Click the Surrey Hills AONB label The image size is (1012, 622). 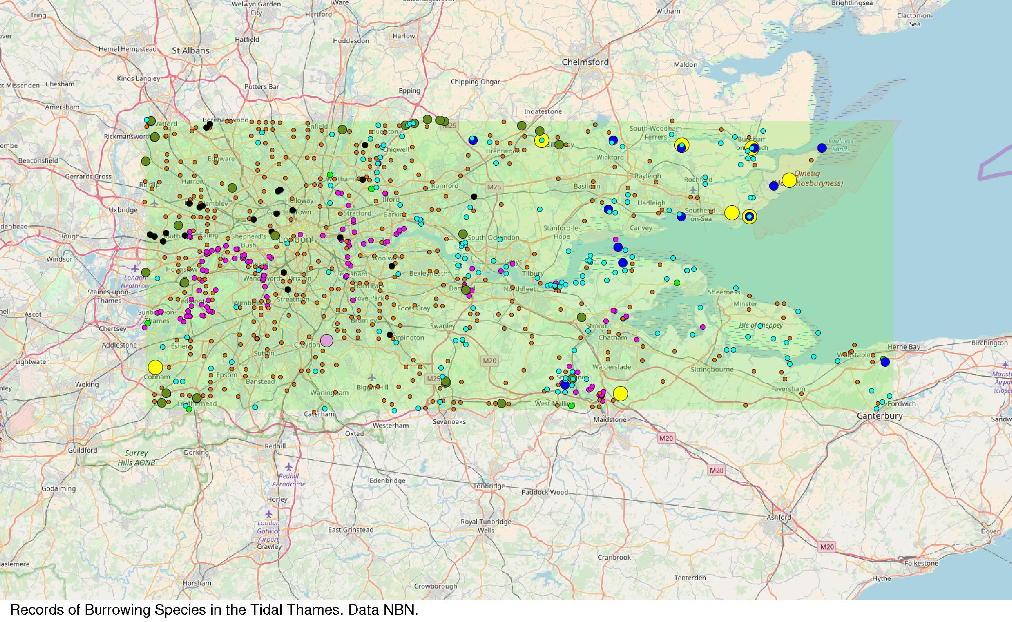pos(136,458)
